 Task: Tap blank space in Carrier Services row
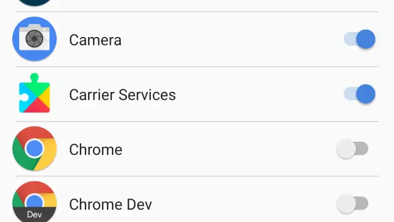click(x=259, y=94)
